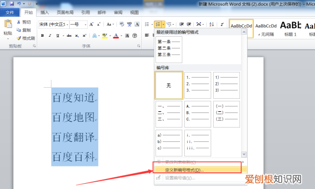The image size is (315, 189).
Task: Click the Copy (复制) button
Action: click(24, 30)
